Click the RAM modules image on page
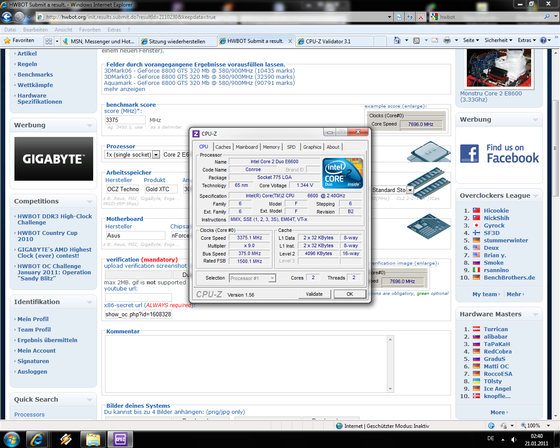This screenshot has width=560, height=448. pyautogui.click(x=429, y=183)
